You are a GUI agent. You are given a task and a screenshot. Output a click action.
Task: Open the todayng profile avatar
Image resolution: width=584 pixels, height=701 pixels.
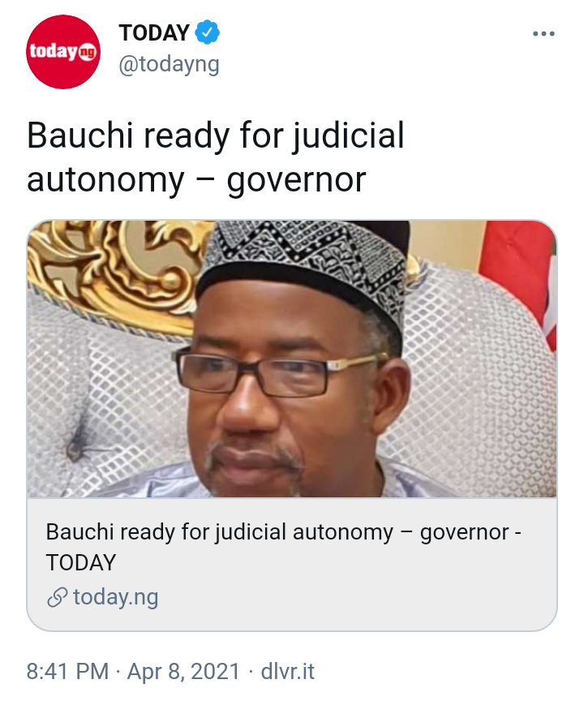[63, 52]
